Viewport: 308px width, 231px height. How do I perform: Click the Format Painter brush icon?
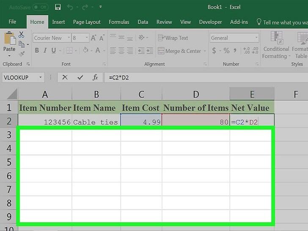tap(22, 53)
